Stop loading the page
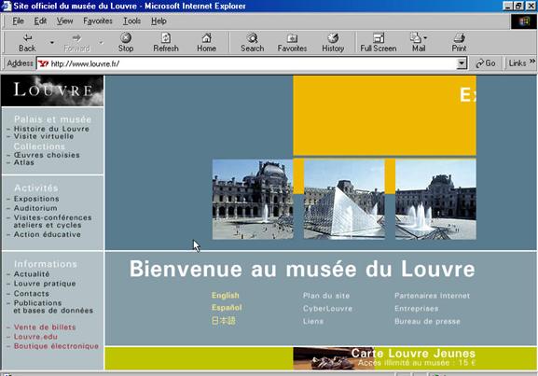538x376 pixels. [x=126, y=43]
